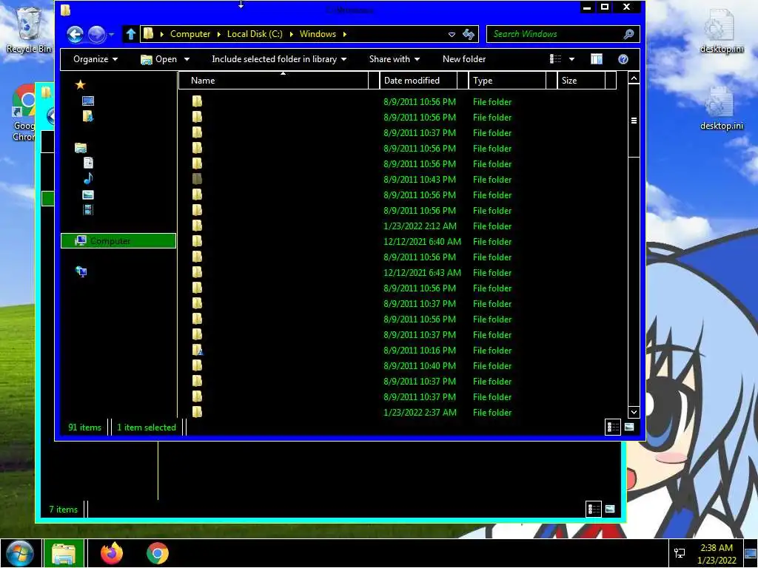Image resolution: width=758 pixels, height=568 pixels.
Task: Toggle the preview pane icon
Action: point(597,59)
